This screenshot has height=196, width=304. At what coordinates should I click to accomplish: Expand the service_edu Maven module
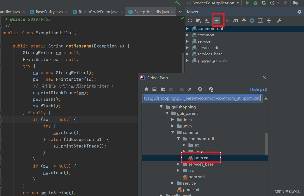click(187, 48)
